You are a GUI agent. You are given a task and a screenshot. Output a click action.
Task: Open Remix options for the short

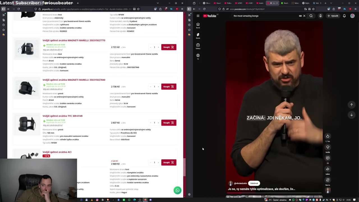(328, 180)
